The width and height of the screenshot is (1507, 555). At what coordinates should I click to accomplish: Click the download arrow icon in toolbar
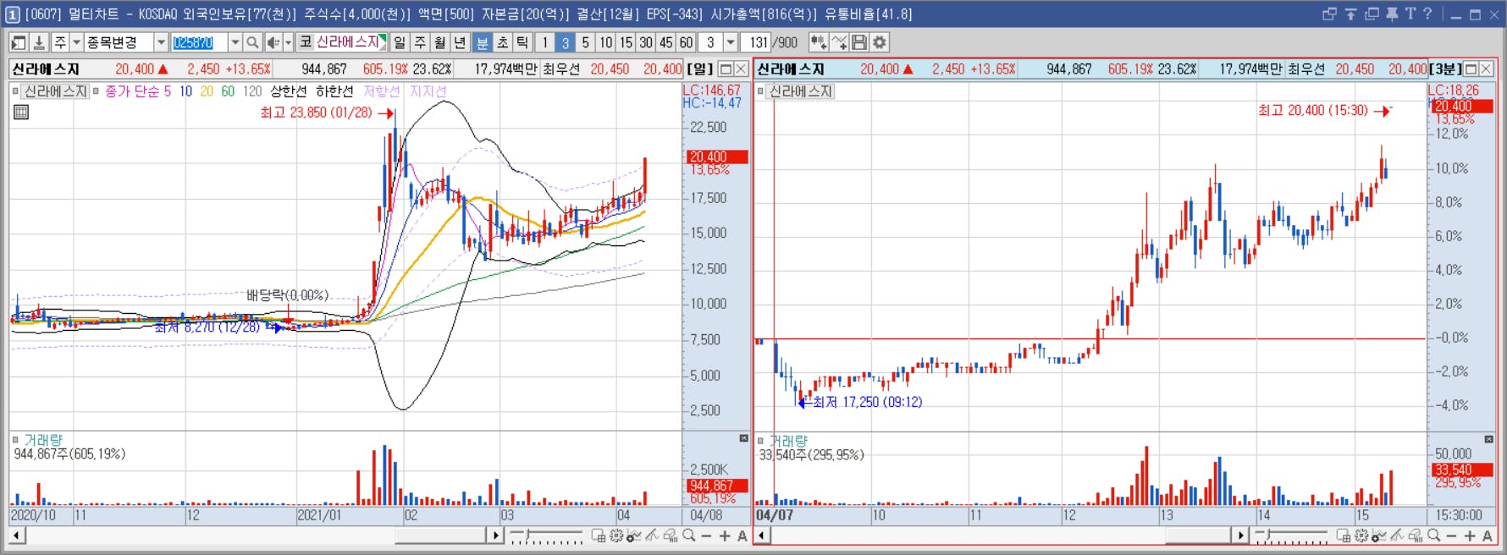pyautogui.click(x=39, y=42)
